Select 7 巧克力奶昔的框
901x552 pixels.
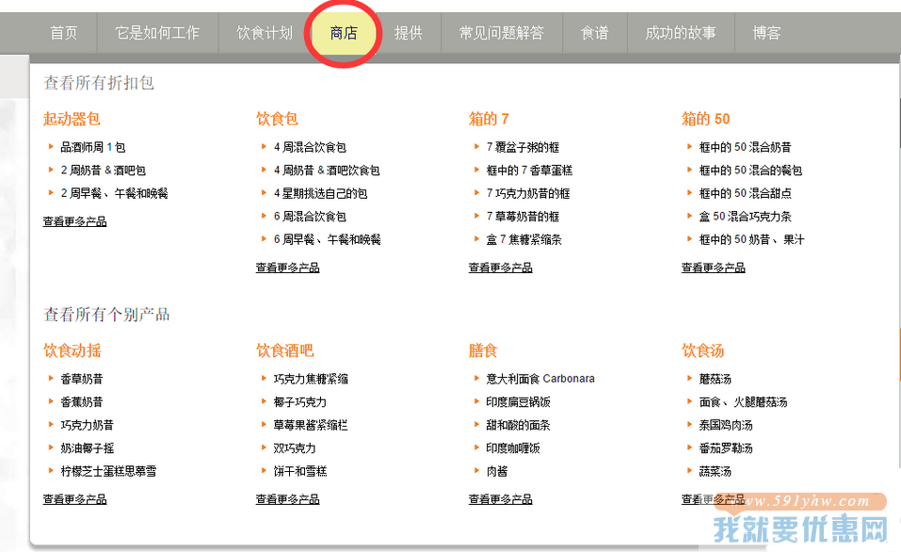pos(528,193)
